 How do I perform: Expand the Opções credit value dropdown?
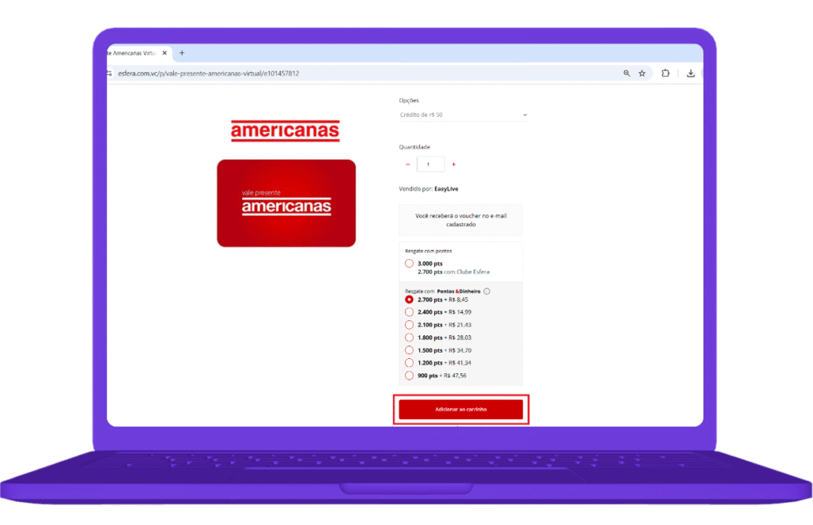[x=463, y=115]
